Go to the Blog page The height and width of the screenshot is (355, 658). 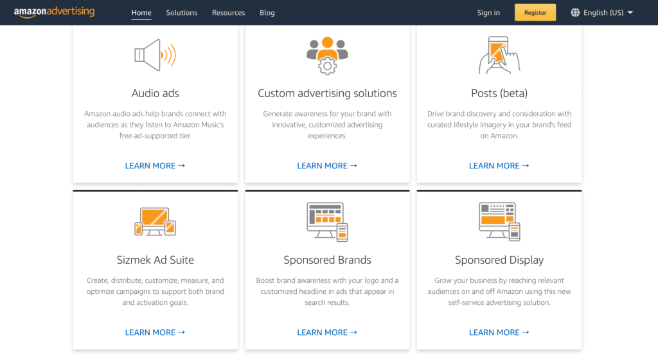(267, 13)
